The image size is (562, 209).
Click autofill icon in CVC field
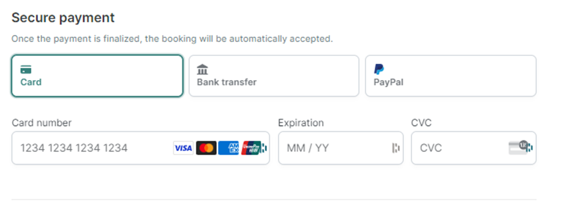point(530,147)
